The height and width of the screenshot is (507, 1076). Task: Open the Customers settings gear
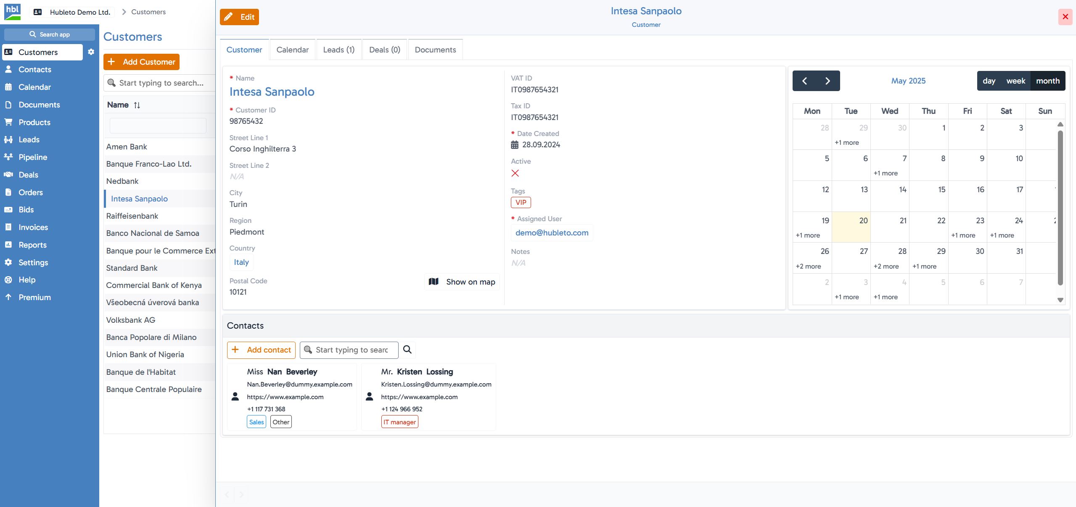click(91, 52)
